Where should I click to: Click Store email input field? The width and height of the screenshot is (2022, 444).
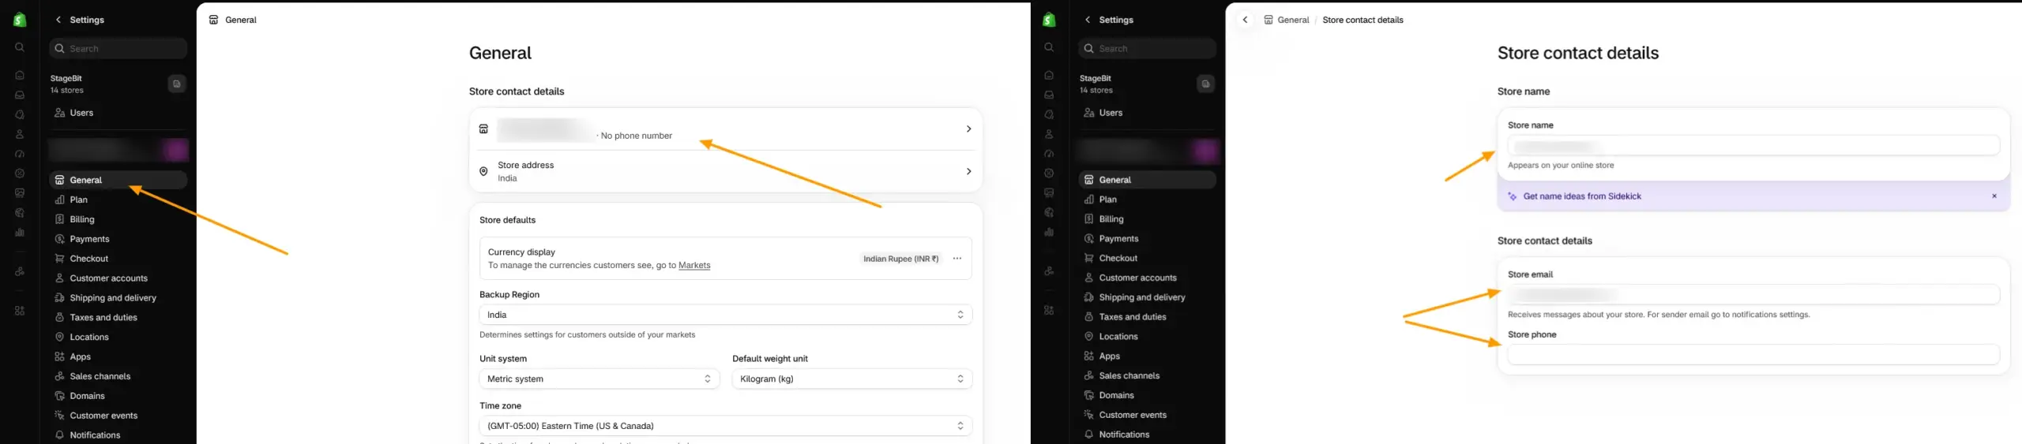[1753, 295]
